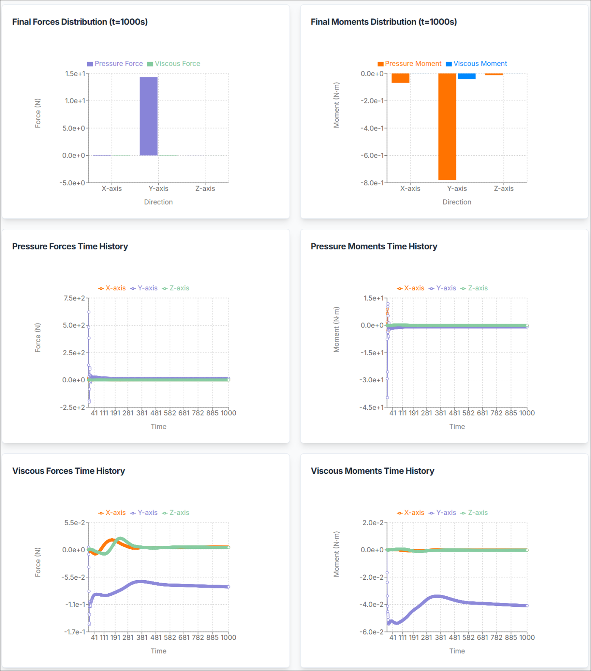The height and width of the screenshot is (671, 591).
Task: Hide X-axis series in Pressure Moments Time History
Action: [410, 288]
